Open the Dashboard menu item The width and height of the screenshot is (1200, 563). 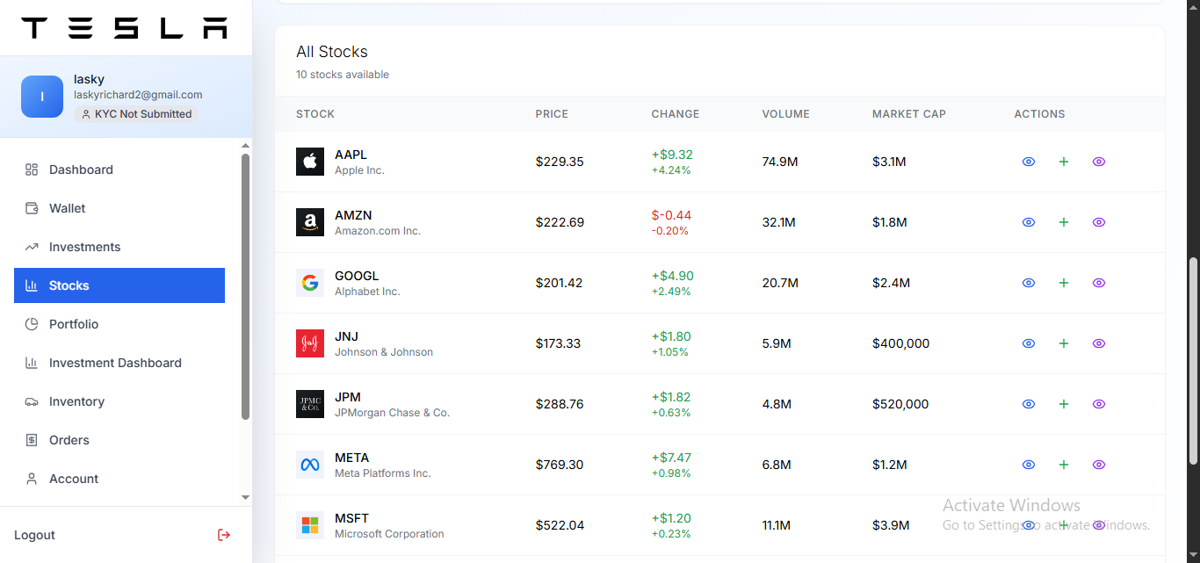(119, 170)
